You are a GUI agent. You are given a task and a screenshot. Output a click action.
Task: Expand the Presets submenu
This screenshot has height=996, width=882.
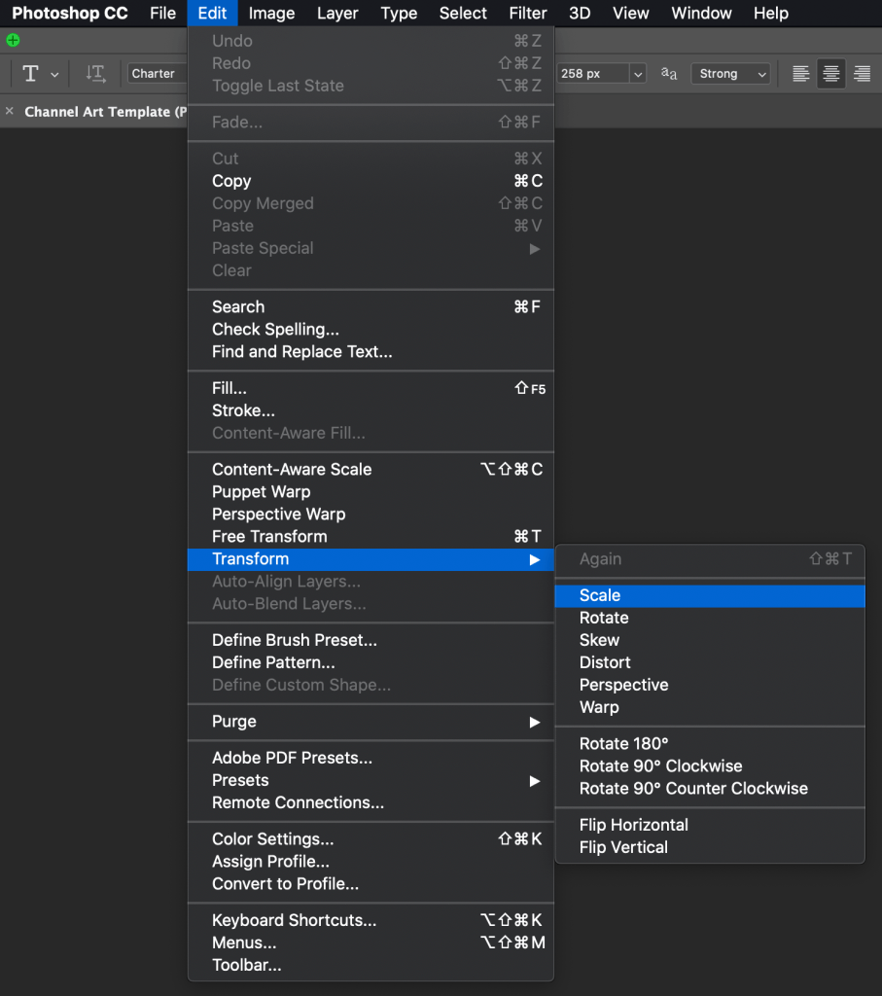[x=370, y=780]
